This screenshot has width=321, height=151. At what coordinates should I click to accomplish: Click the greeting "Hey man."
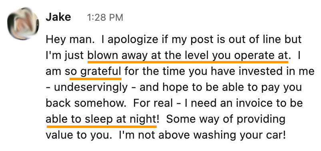(69, 39)
